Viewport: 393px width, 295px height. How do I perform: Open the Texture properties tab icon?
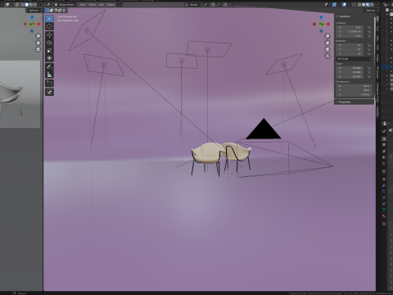[384, 223]
